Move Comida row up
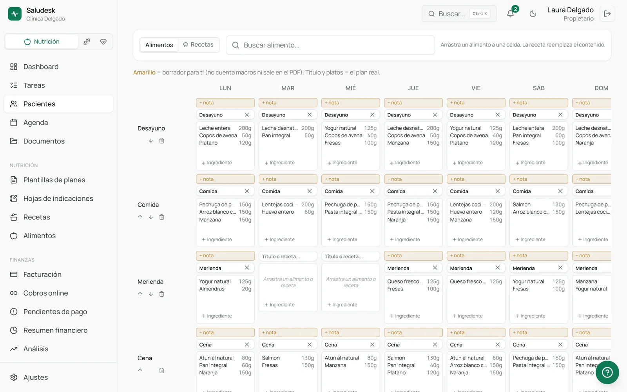Screen dimensions: 627x392 click(x=140, y=217)
